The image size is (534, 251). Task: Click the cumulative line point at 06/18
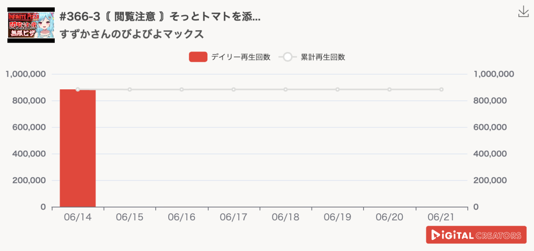coord(286,89)
